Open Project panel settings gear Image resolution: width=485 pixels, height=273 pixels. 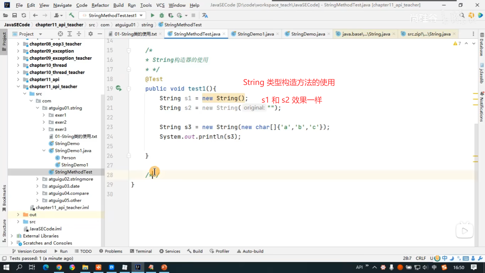[90, 34]
